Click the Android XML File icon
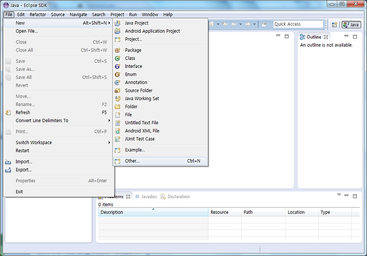This screenshot has height=256, width=367. coord(117,131)
